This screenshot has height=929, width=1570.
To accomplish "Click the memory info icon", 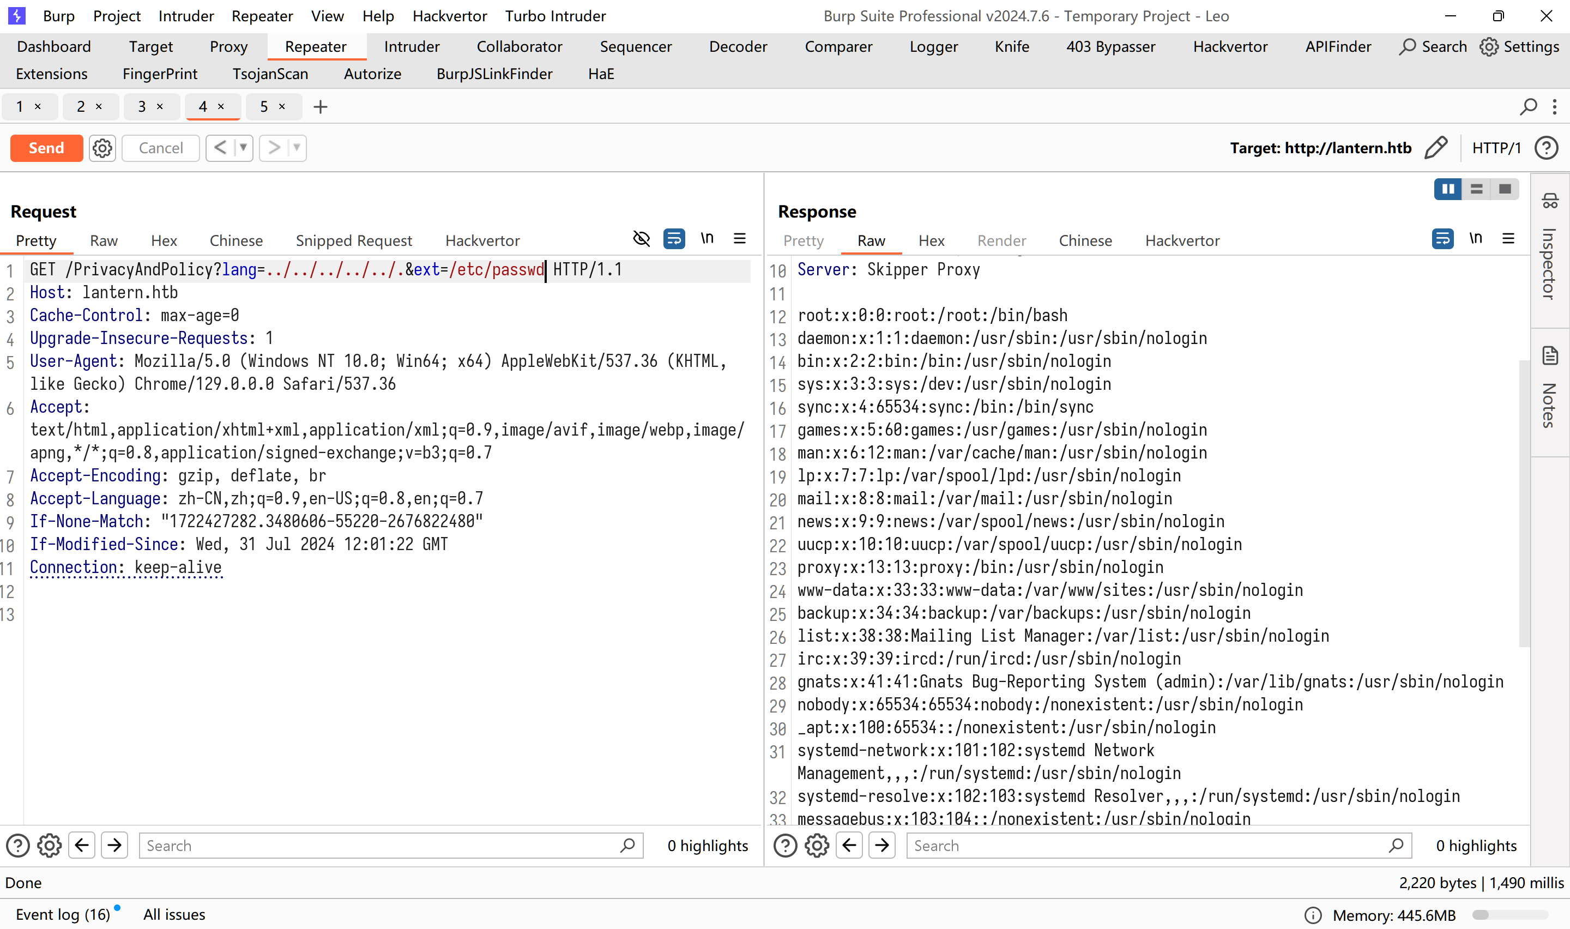I will (x=1313, y=915).
